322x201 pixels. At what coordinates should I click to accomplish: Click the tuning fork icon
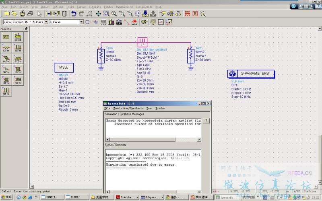click(153, 22)
